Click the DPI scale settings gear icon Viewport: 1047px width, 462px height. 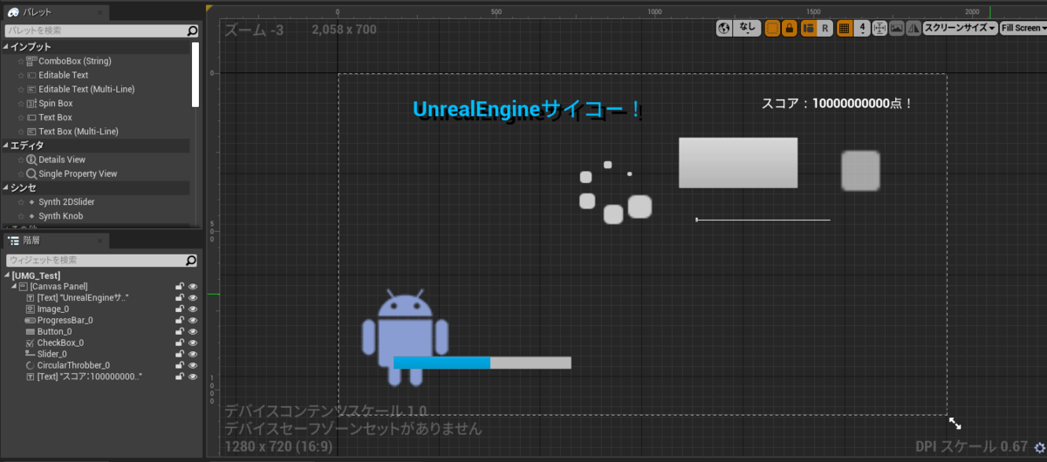pos(1038,446)
